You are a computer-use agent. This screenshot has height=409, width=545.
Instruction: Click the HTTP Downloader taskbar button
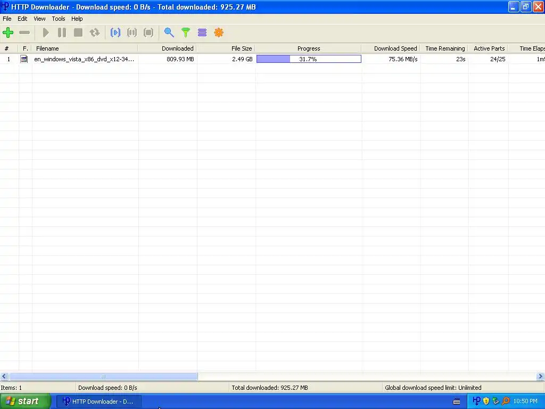click(x=99, y=402)
